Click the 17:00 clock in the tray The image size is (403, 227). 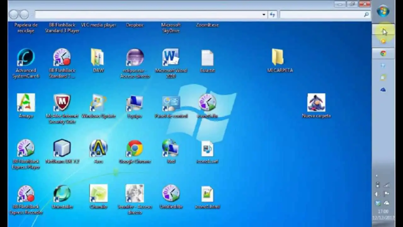(x=383, y=212)
